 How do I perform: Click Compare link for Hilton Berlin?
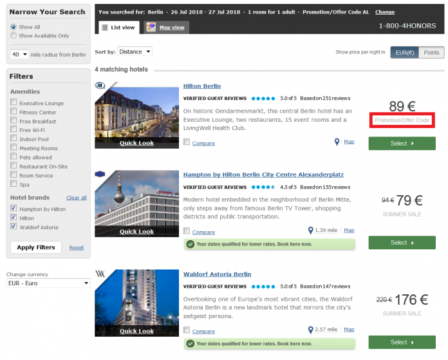tap(203, 143)
